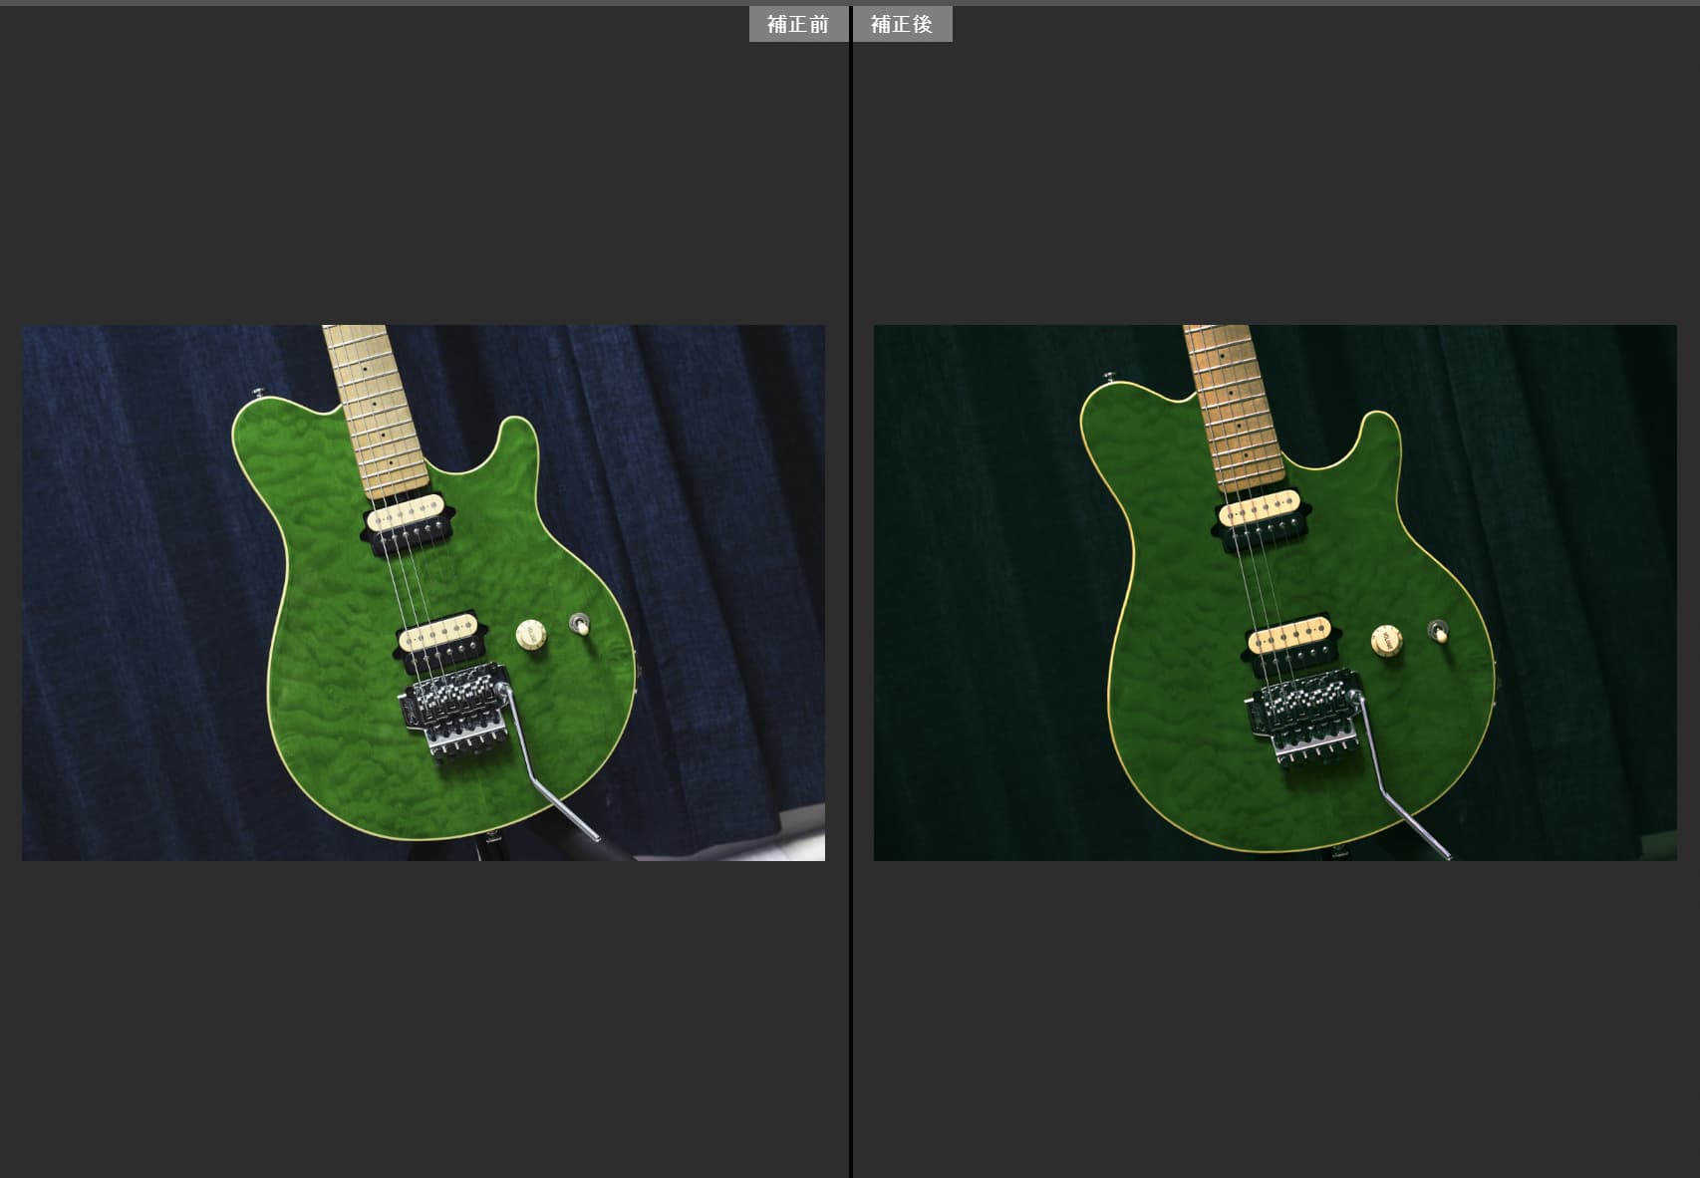1700x1178 pixels.
Task: Click the vertical divider between both panes
Action: [x=850, y=598]
